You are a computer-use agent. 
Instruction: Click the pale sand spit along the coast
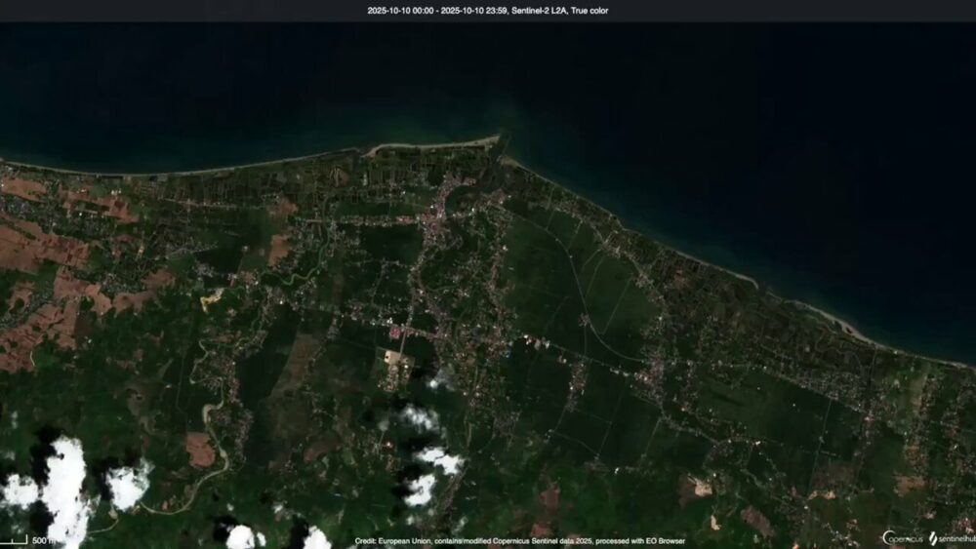[429, 146]
